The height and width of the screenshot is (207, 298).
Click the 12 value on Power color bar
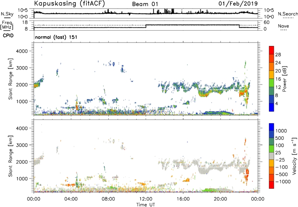tap(278, 87)
